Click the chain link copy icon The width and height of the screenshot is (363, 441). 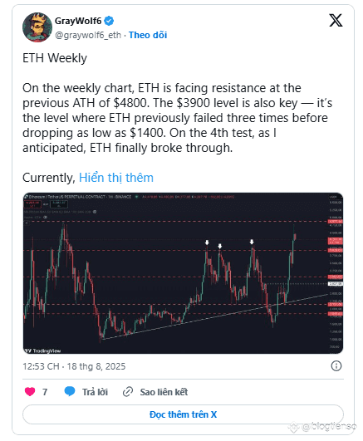click(128, 391)
